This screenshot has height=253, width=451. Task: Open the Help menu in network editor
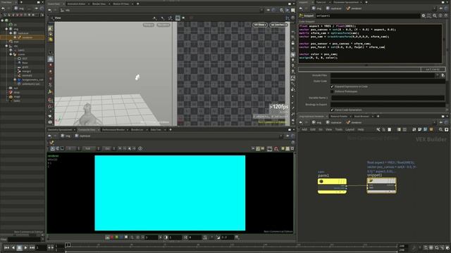pos(361,129)
